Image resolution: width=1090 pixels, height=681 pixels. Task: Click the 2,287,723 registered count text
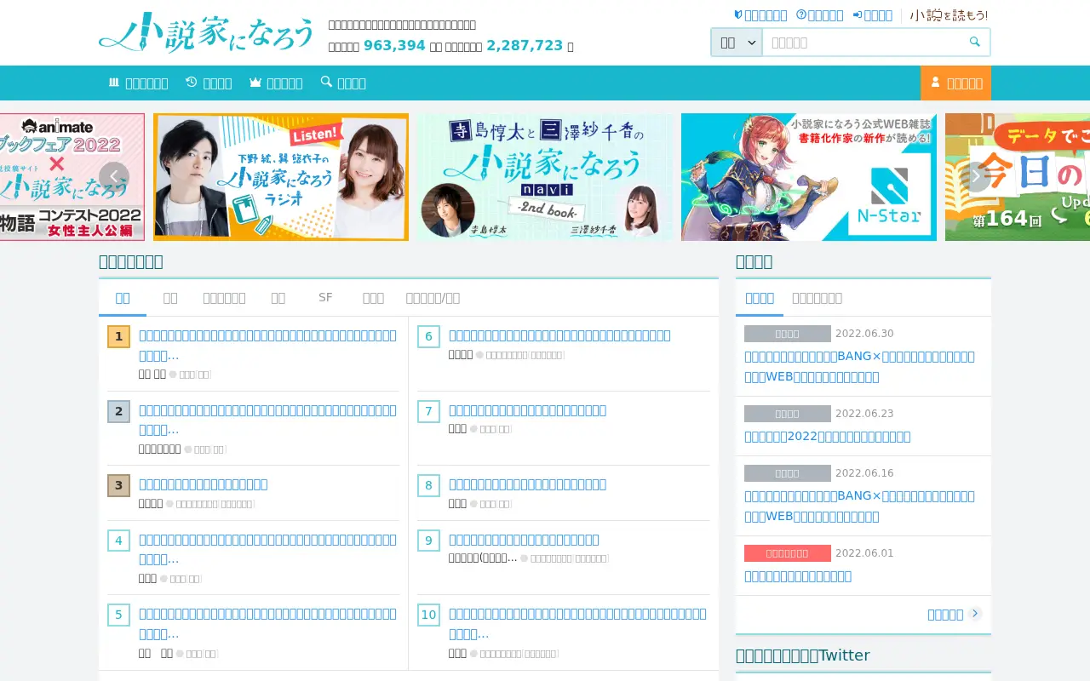coord(525,45)
